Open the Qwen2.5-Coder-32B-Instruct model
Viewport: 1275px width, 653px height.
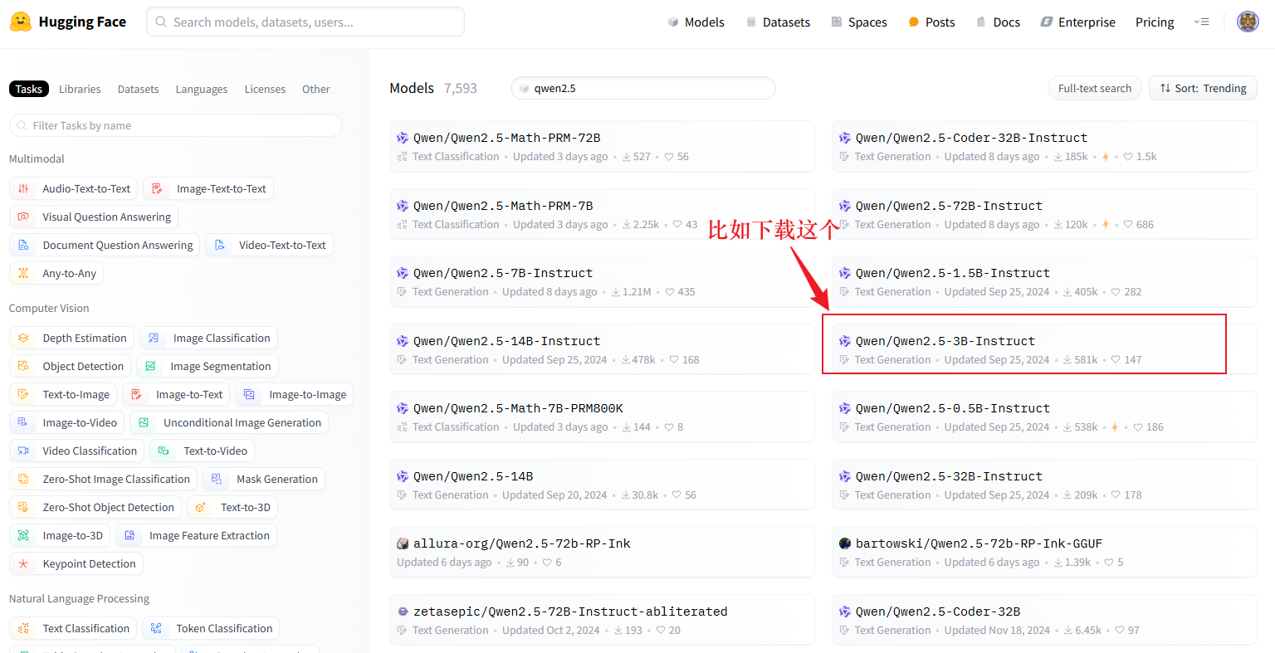[x=1044, y=146]
